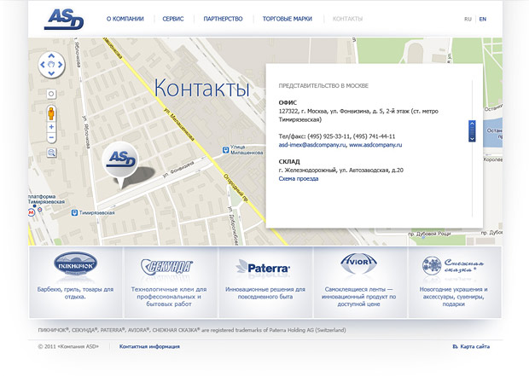Click the ASD map marker pin
Image resolution: width=529 pixels, height=376 pixels.
121,165
